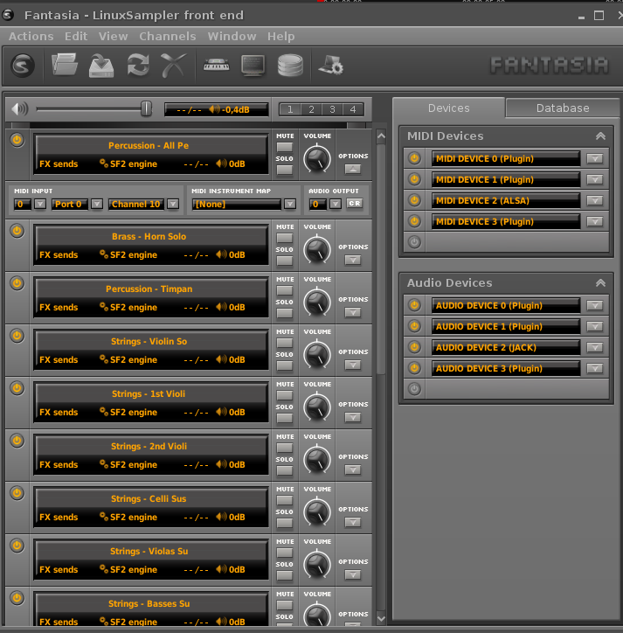Click the gear icon beside SF2 engine on Brass - Horn Solo
Image resolution: width=623 pixels, height=633 pixels.
tap(104, 254)
